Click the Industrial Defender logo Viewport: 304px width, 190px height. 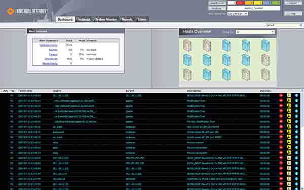coord(27,11)
